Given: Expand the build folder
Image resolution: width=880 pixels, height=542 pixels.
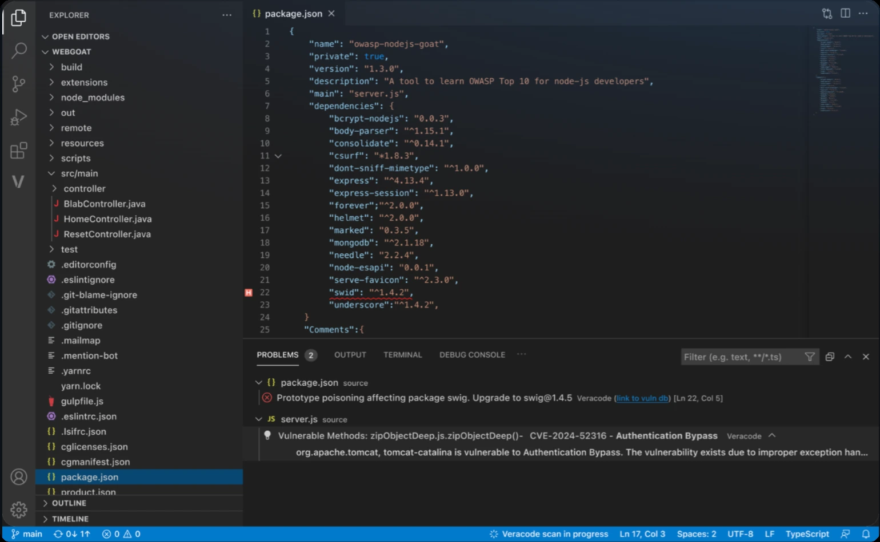Looking at the screenshot, I should pos(51,67).
